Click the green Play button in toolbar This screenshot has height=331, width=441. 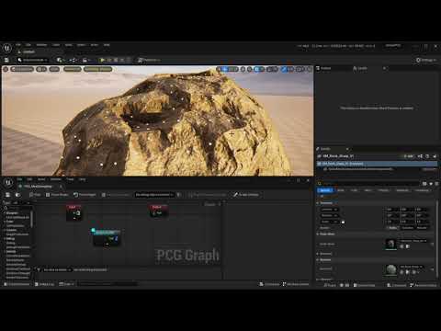click(103, 60)
